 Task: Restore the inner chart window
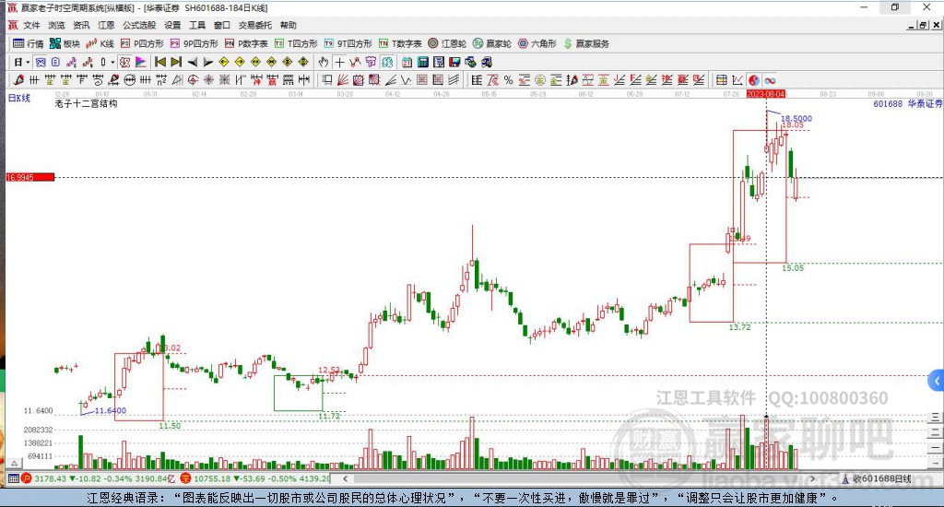924,25
